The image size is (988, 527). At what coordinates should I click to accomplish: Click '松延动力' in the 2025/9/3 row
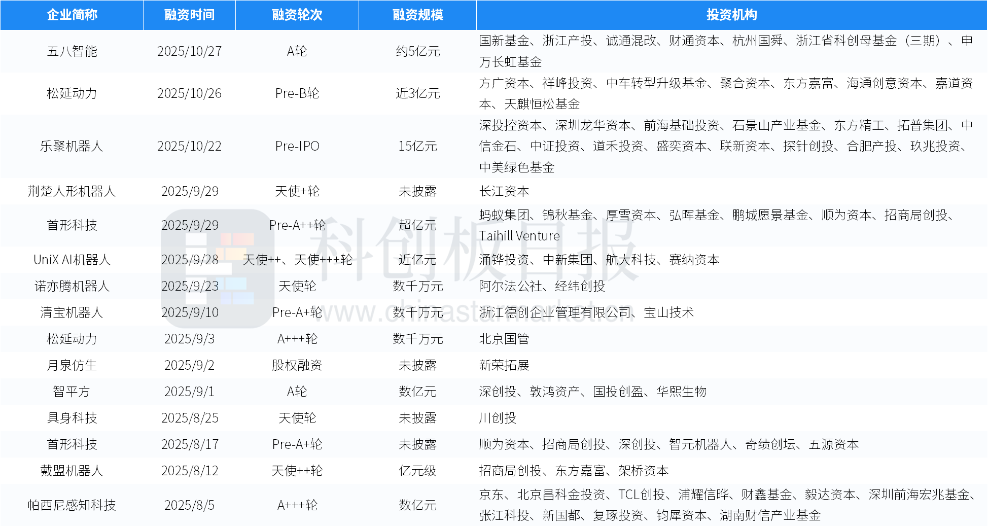[72, 339]
